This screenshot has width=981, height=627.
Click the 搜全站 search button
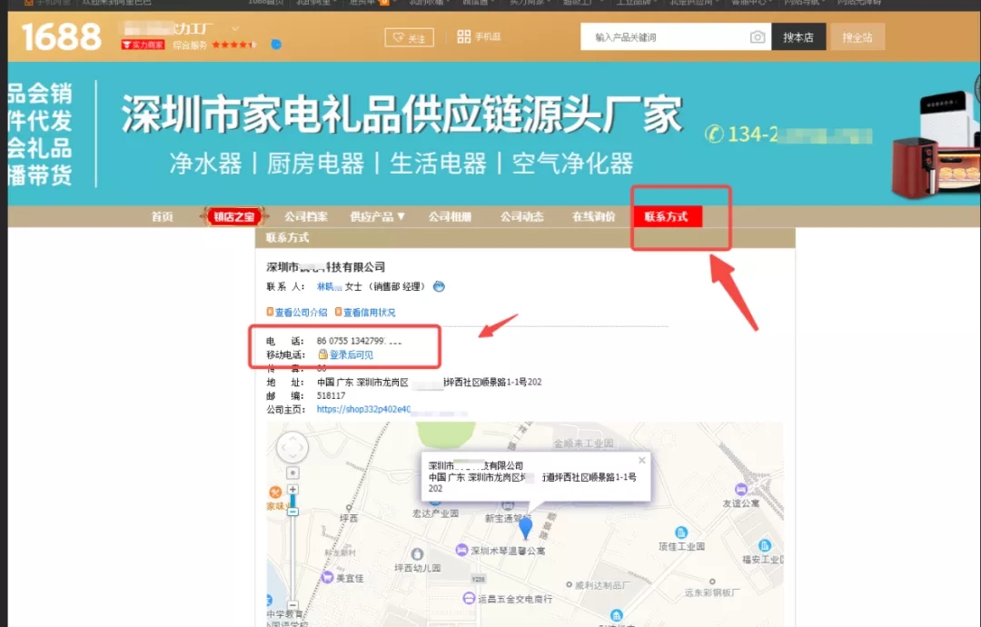[x=857, y=37]
